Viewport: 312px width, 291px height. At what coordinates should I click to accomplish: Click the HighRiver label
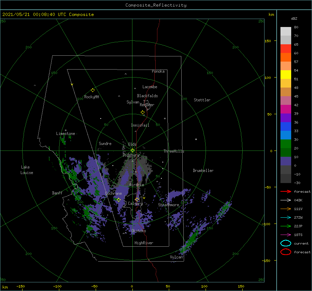click(144, 243)
